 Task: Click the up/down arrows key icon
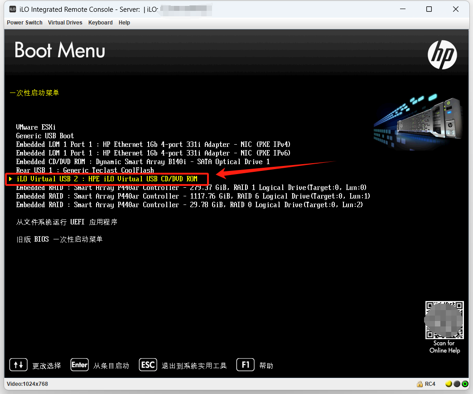18,365
